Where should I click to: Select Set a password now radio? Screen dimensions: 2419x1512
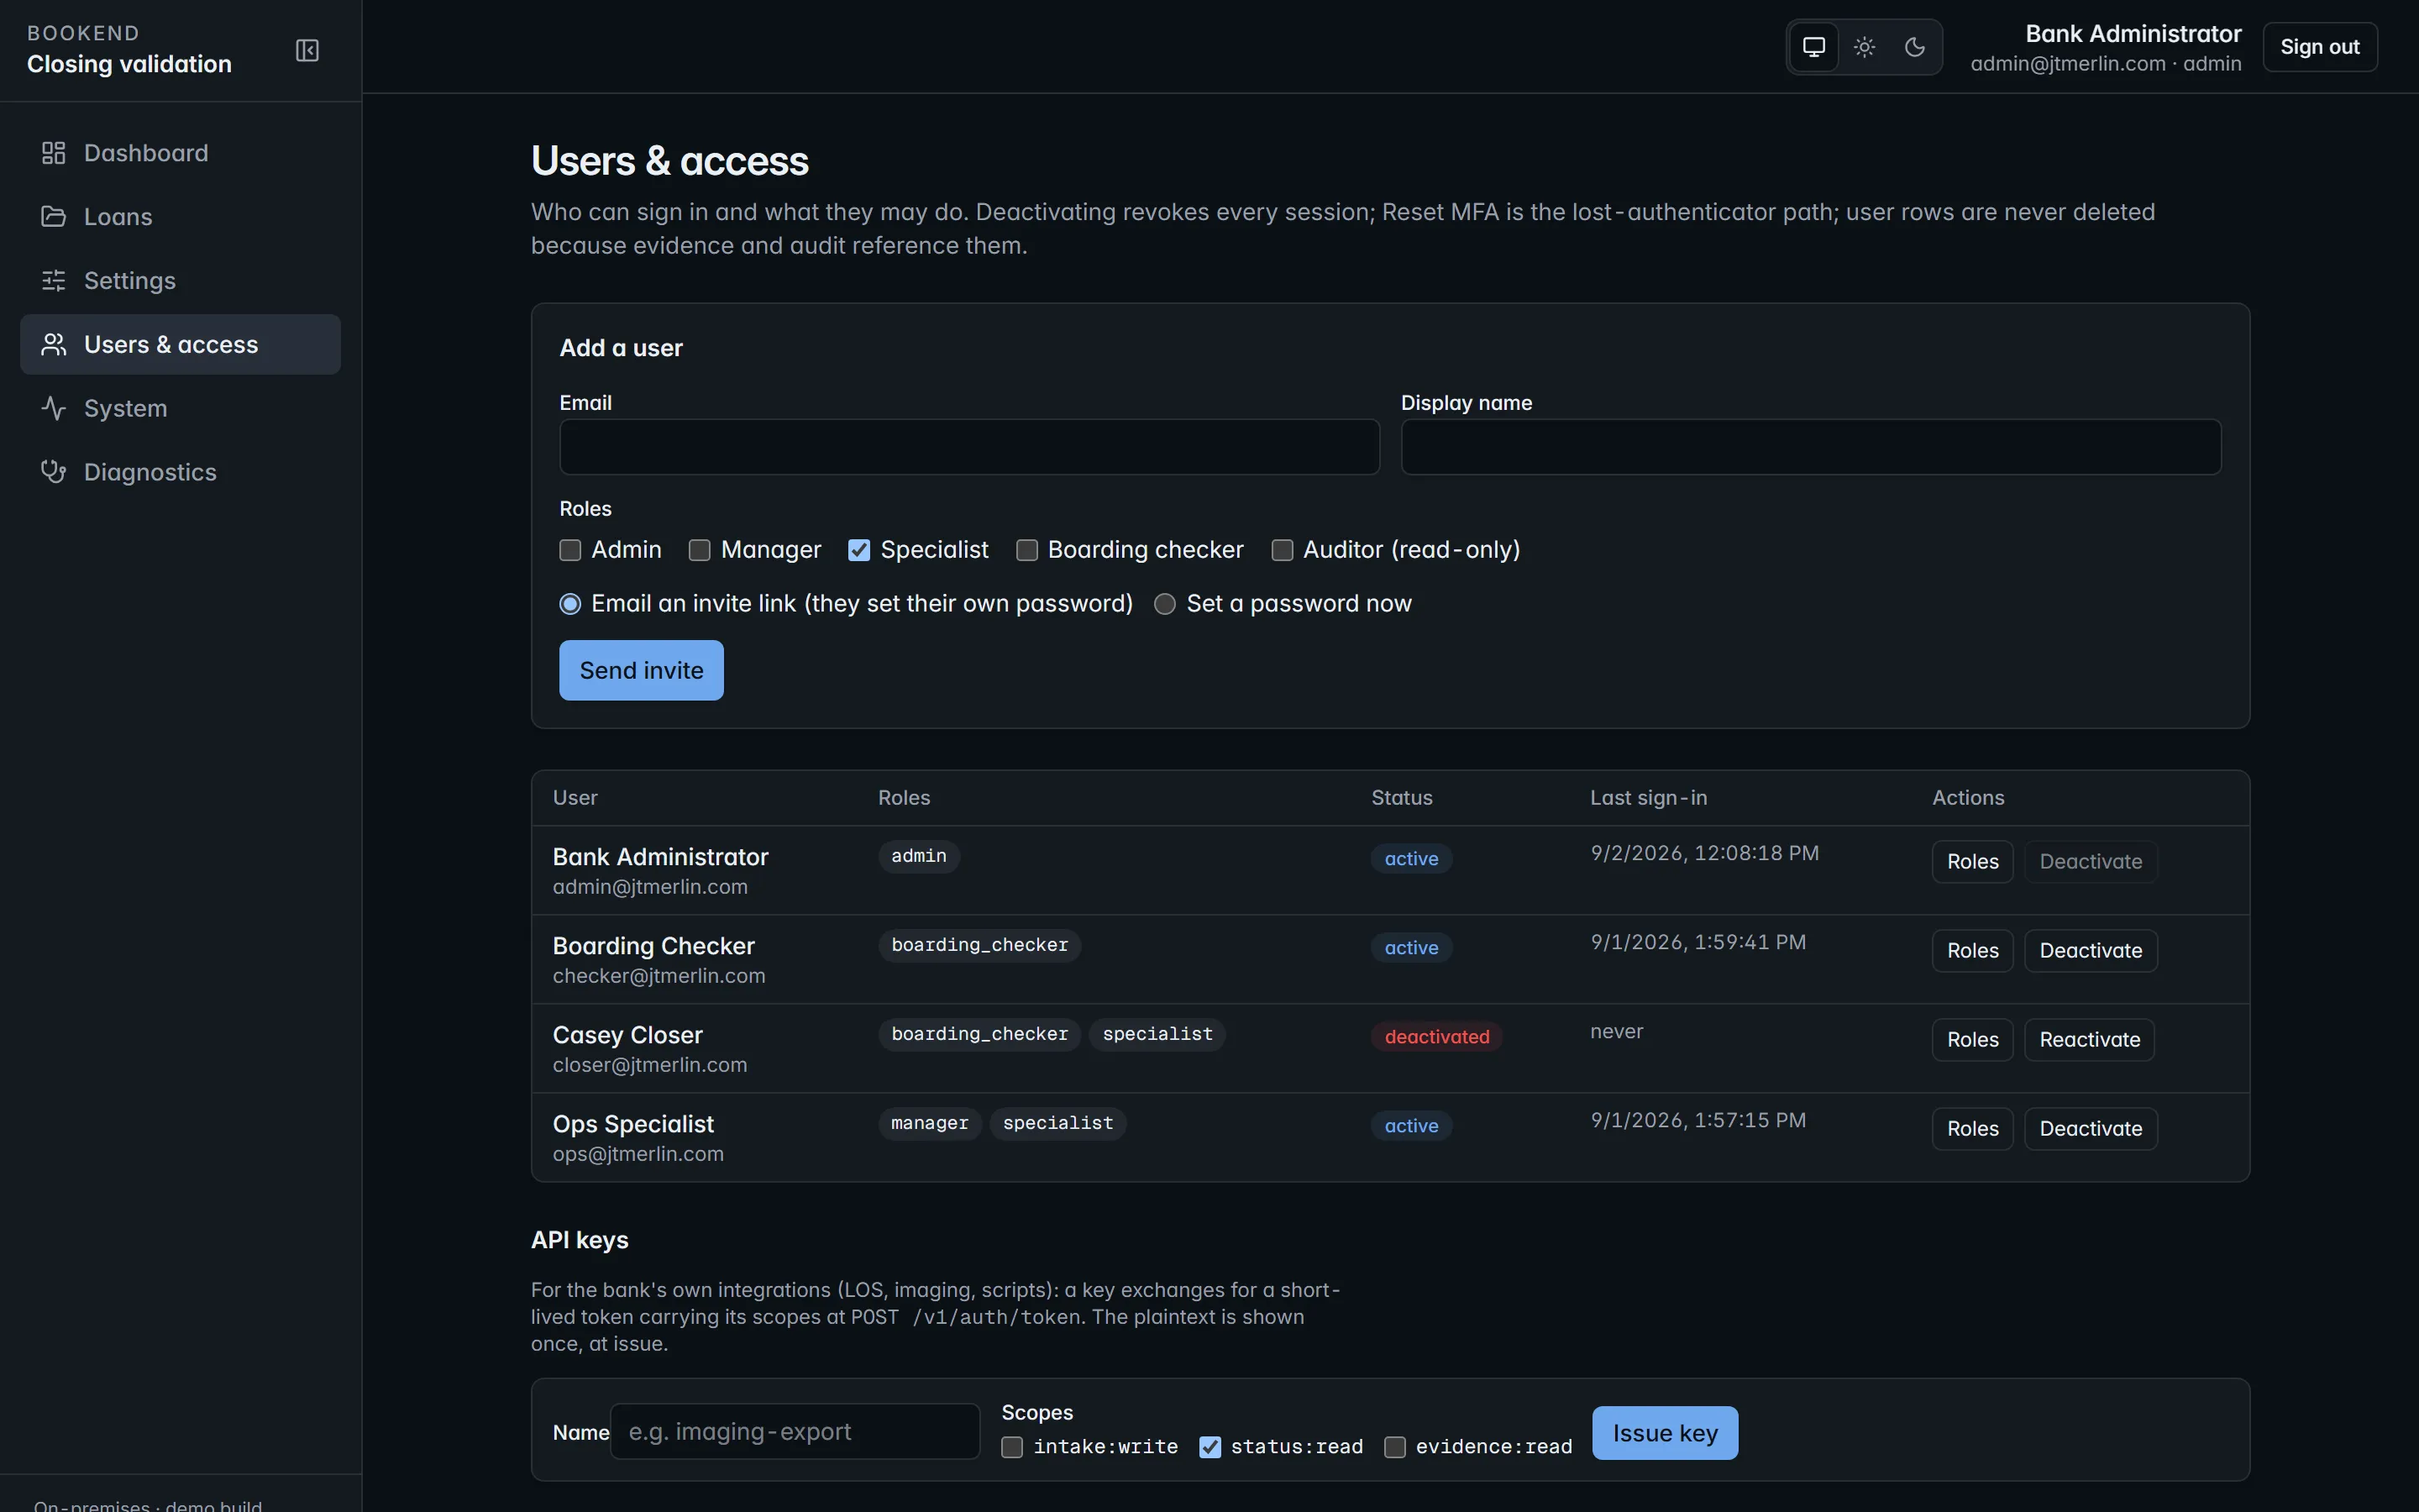(1164, 604)
